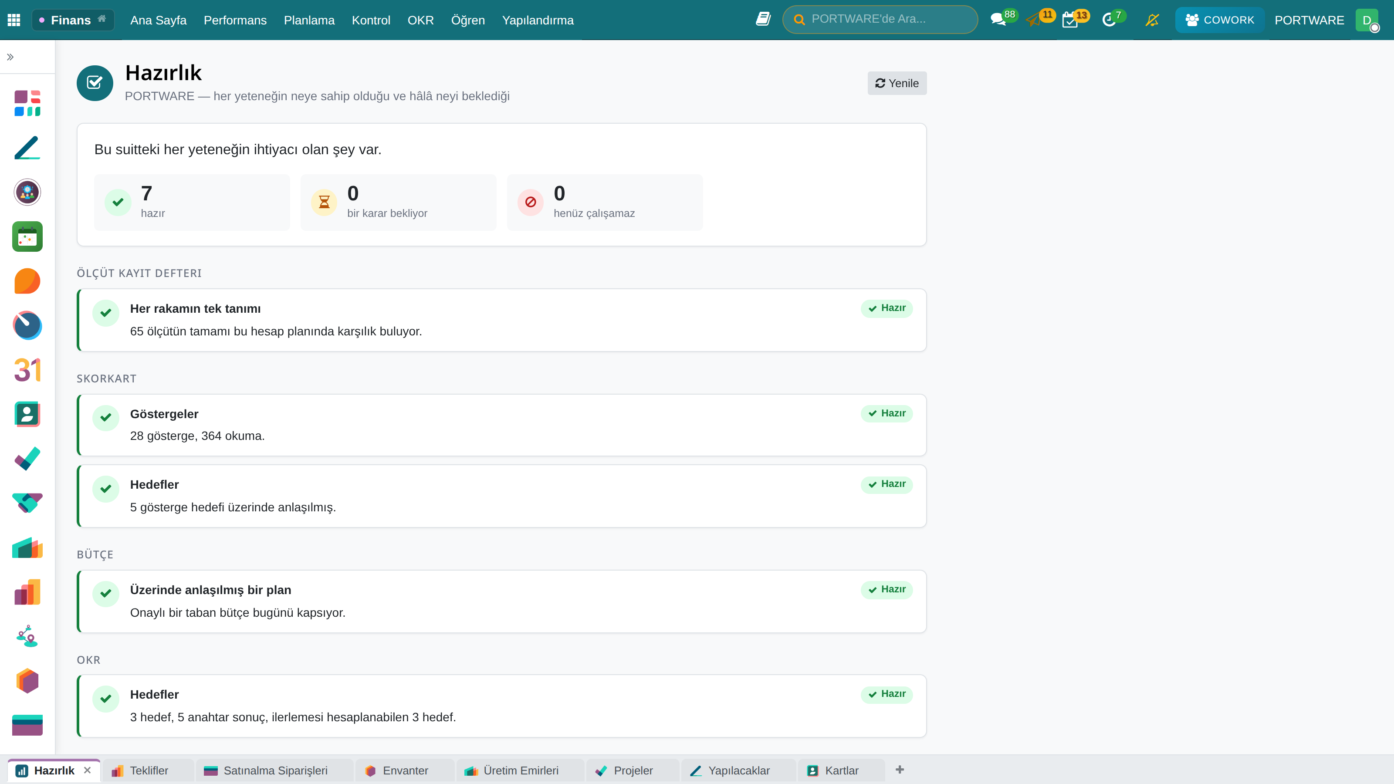Open the bar chart sales sidebar app
Screen dimensions: 1394x784
coord(27,592)
